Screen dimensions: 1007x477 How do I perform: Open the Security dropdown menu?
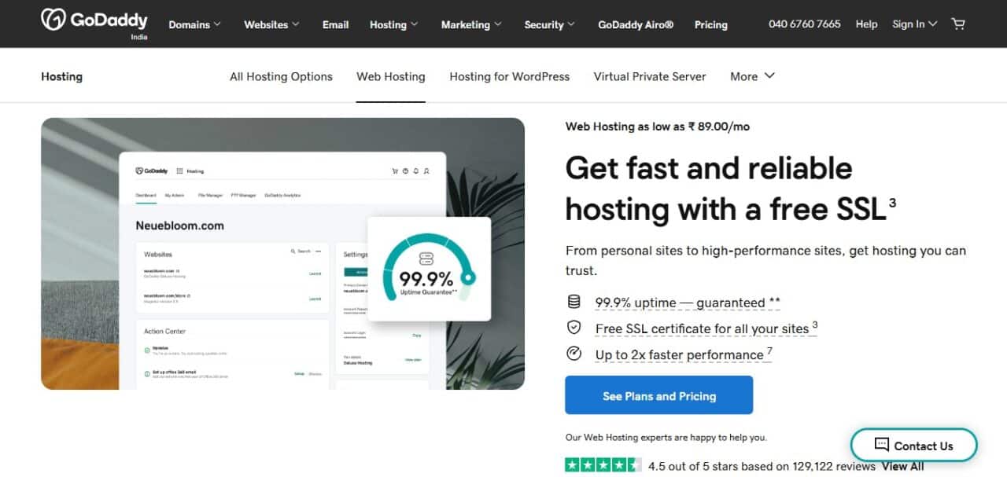point(549,24)
